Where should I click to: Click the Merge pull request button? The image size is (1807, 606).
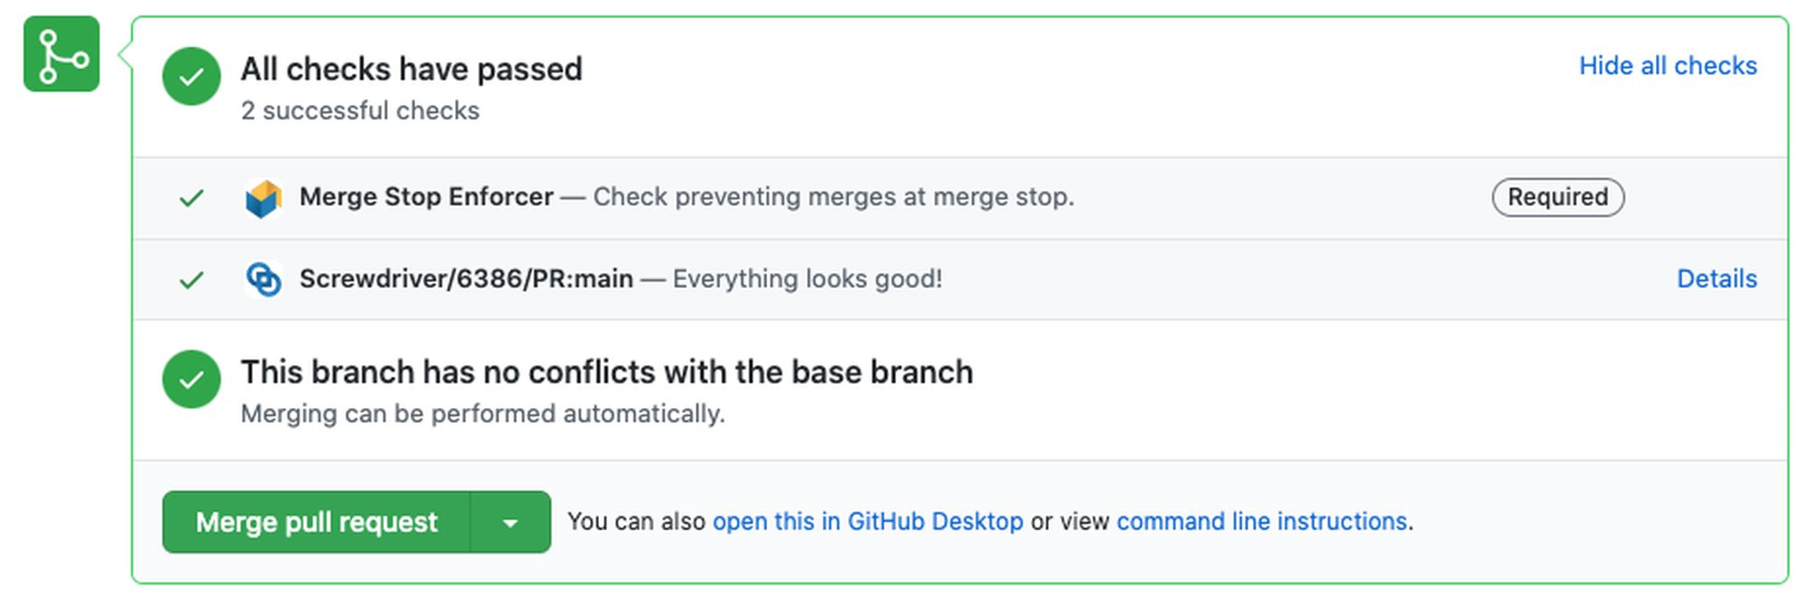click(316, 522)
